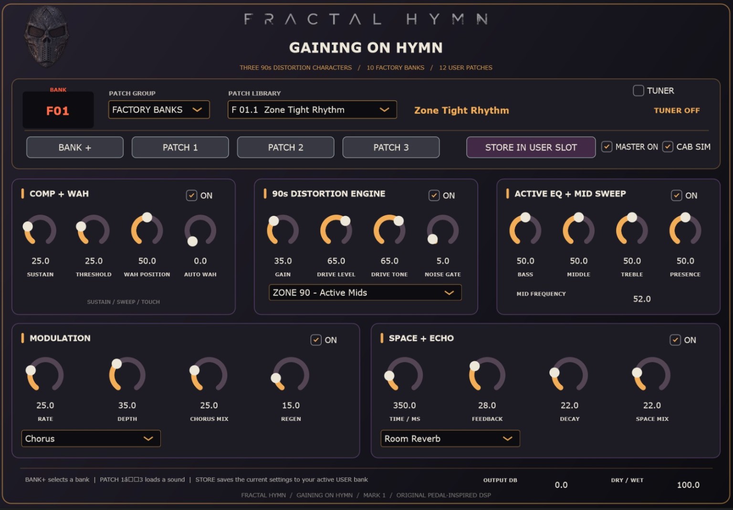Click the Regen knob
Screen dimensions: 733x510
click(291, 375)
